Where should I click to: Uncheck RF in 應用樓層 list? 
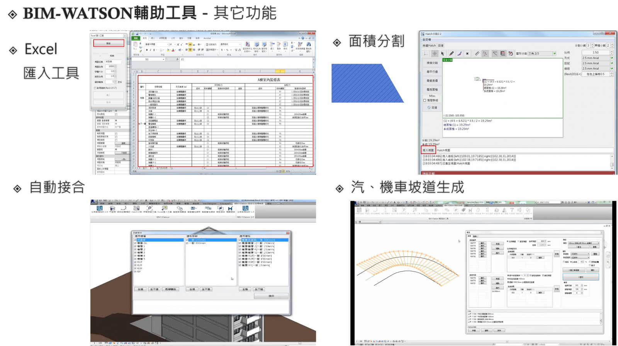click(x=135, y=272)
